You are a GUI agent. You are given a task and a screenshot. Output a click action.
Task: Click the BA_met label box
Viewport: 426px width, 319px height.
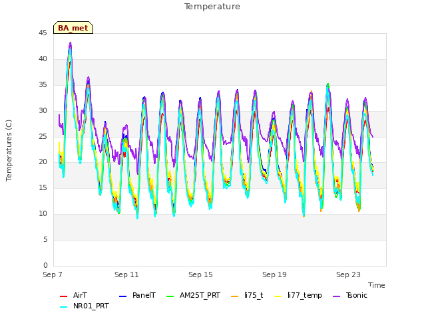(x=73, y=28)
